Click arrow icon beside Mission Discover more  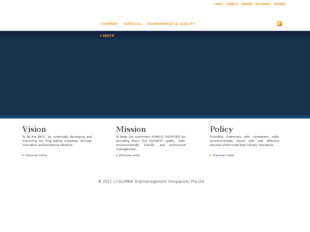(x=117, y=155)
